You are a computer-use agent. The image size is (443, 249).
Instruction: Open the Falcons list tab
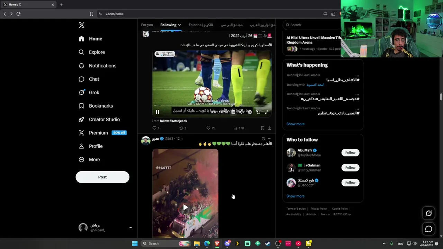201,25
